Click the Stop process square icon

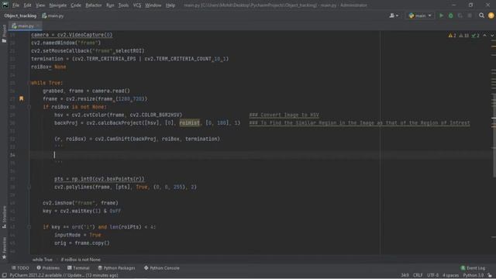(x=470, y=15)
